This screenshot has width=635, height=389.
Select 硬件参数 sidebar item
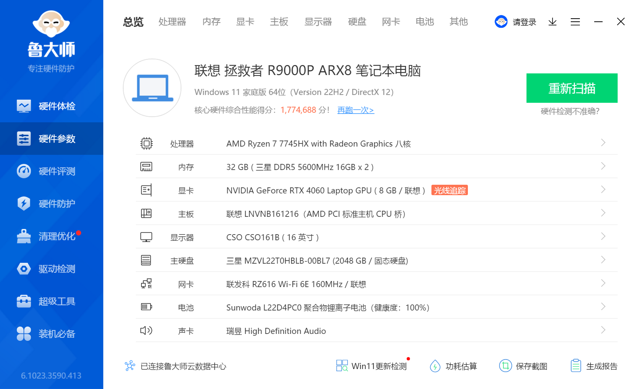click(x=52, y=139)
